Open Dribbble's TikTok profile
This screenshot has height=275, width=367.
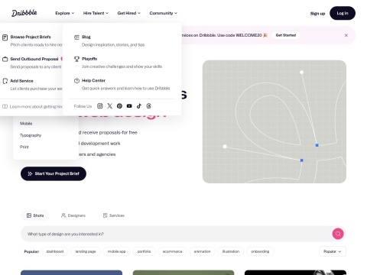139,106
